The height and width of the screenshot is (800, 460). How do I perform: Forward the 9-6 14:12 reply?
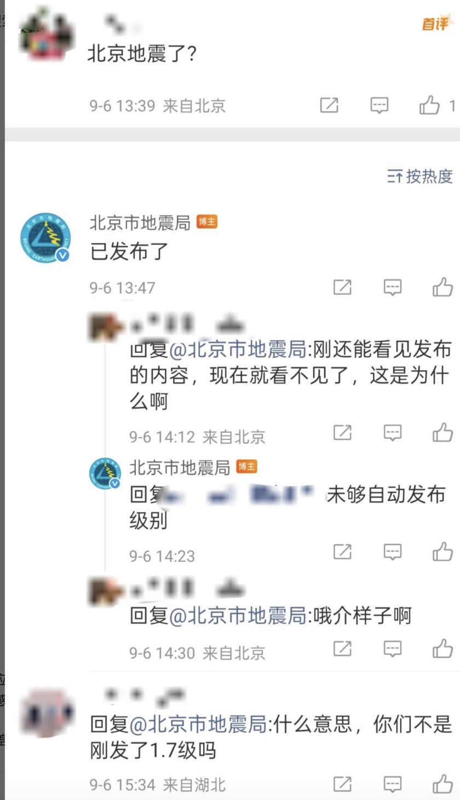point(342,433)
